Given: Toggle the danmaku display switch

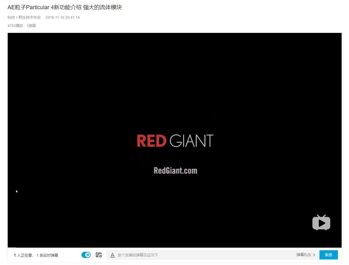Looking at the screenshot, I should [x=86, y=255].
